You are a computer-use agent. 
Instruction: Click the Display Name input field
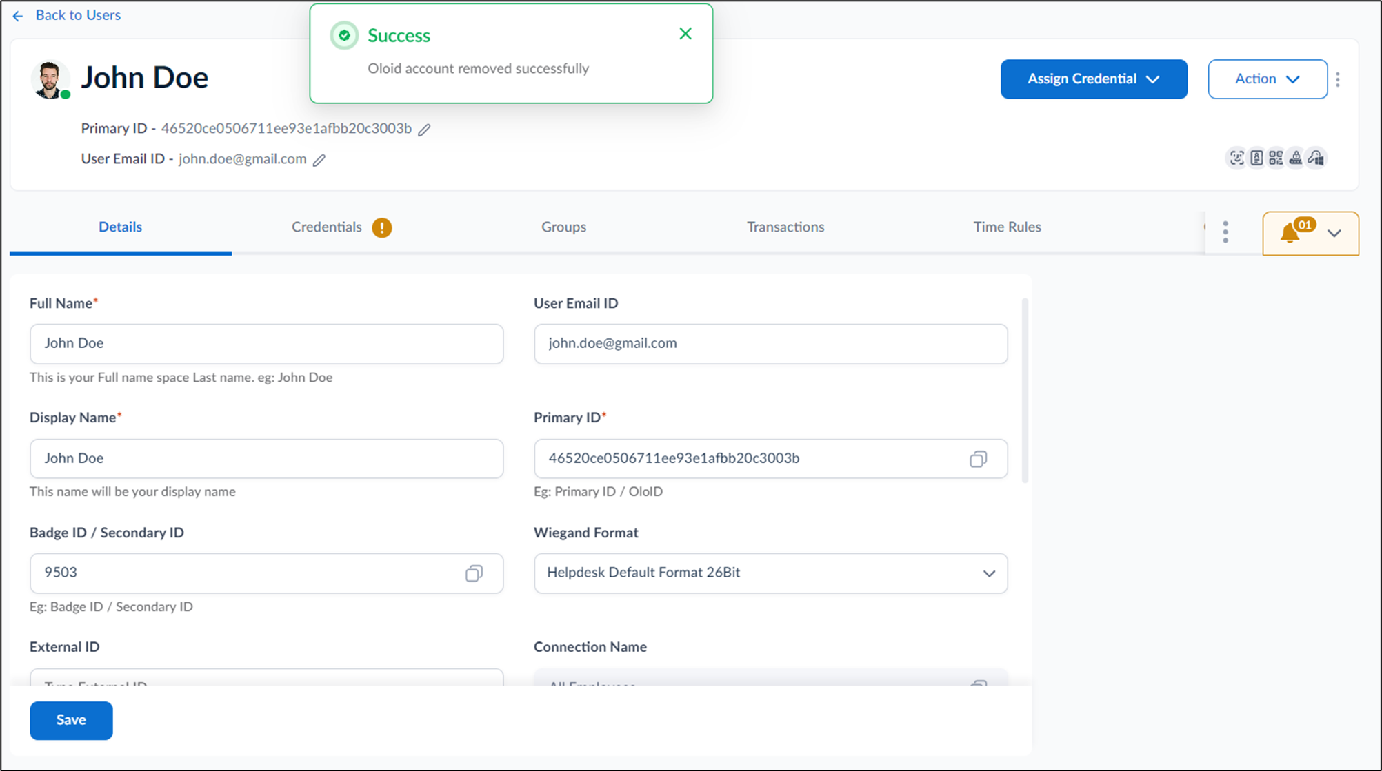(266, 459)
